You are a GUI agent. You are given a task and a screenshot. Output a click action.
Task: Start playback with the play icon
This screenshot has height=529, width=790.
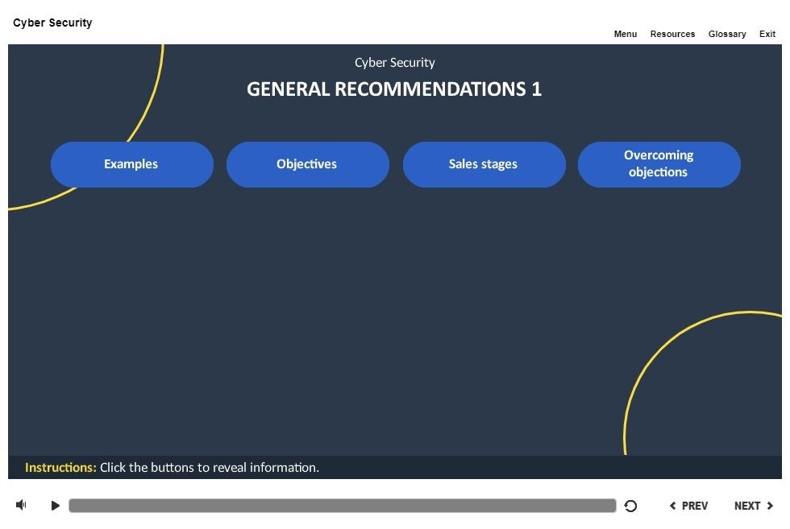coord(56,506)
